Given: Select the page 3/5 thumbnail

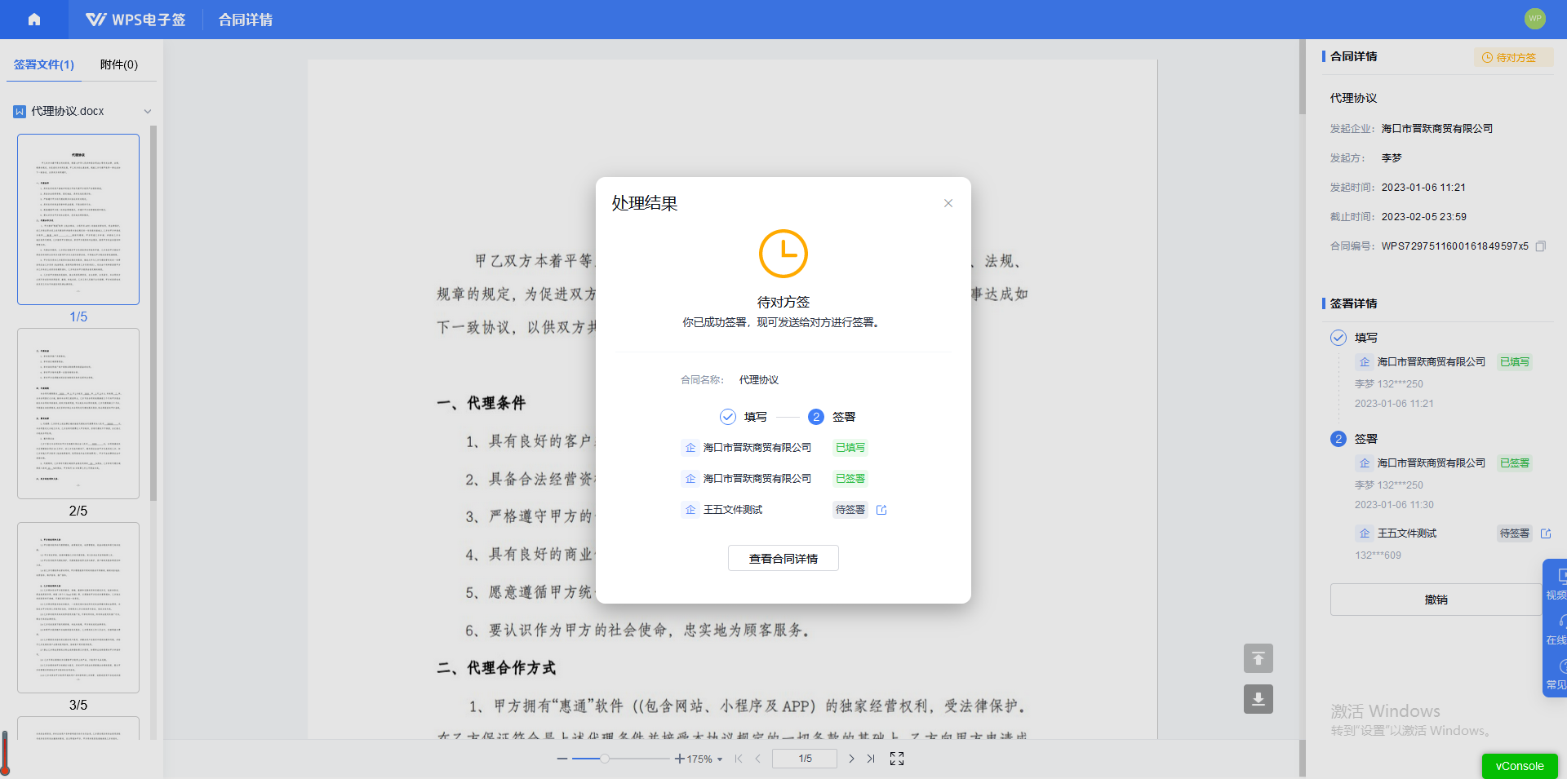Looking at the screenshot, I should pos(78,608).
